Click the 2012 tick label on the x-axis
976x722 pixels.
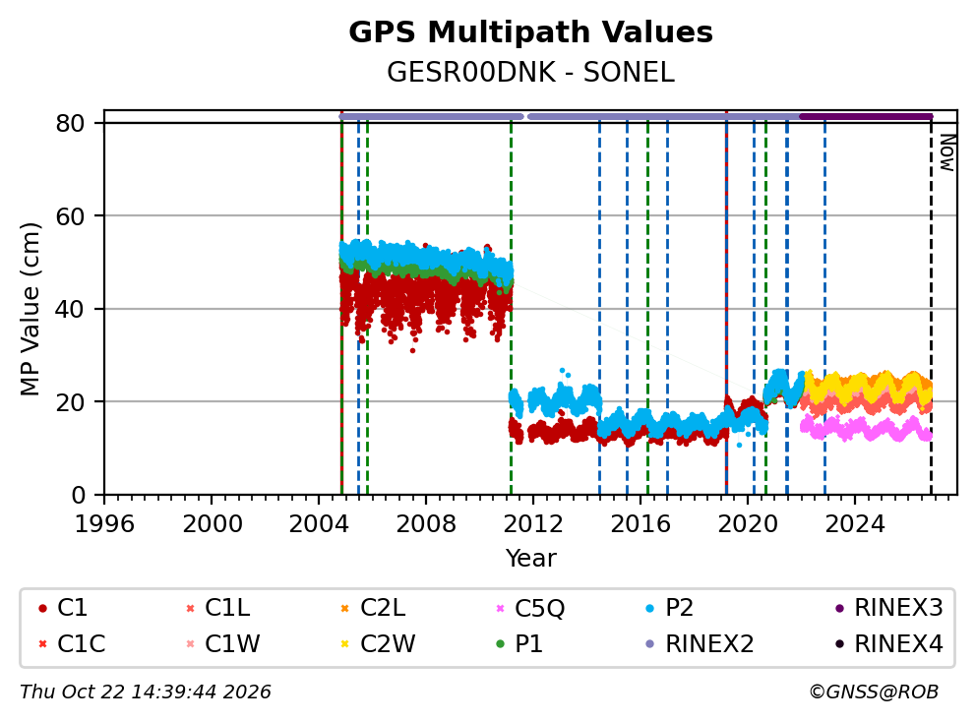[x=533, y=524]
